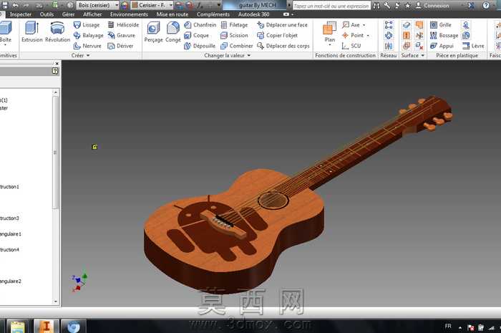The image size is (501, 333).
Task: Open the Environnements tab
Action: tap(129, 14)
